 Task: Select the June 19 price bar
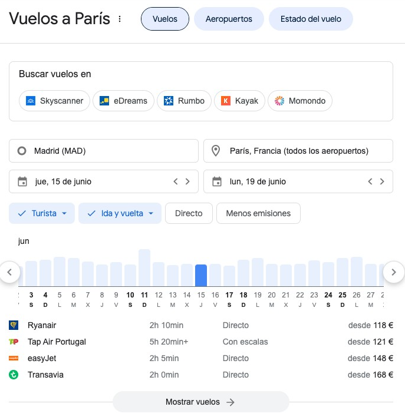point(258,272)
